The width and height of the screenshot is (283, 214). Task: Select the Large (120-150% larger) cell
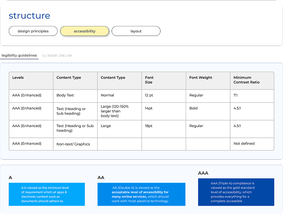point(120,111)
